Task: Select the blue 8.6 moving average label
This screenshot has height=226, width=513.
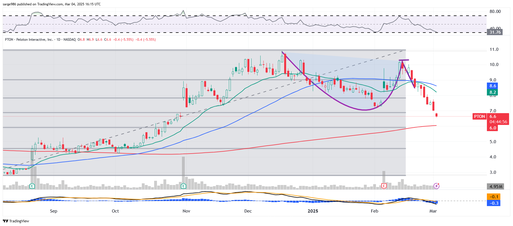Action: tap(493, 86)
